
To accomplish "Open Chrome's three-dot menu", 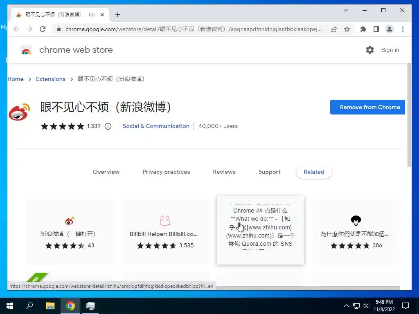I will click(x=403, y=29).
